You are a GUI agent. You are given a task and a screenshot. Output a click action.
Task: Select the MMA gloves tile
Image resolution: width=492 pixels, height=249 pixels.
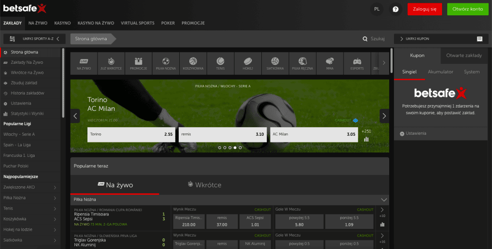pos(330,64)
